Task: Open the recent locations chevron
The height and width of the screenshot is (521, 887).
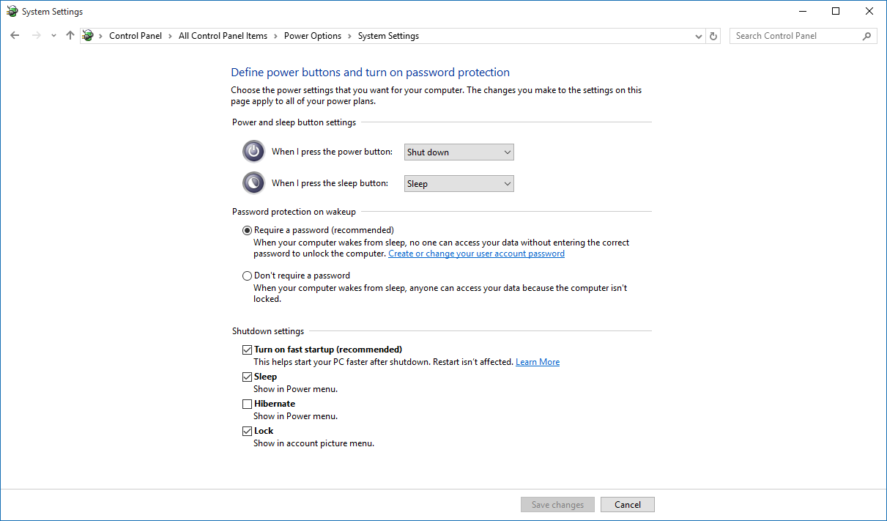Action: point(53,36)
